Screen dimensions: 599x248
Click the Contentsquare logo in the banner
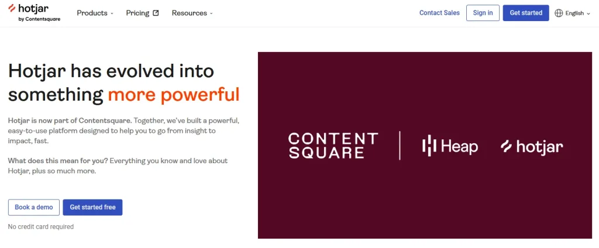[x=333, y=146]
